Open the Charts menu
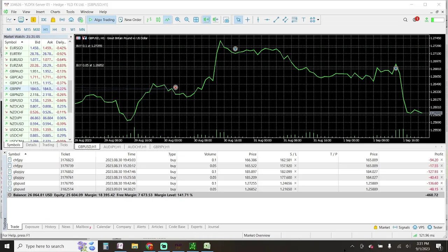 coord(55,12)
